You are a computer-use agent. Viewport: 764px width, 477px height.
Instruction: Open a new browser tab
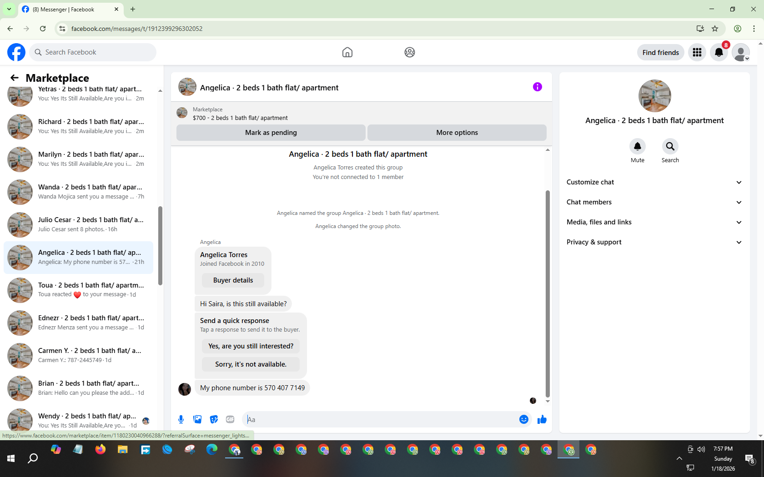[x=133, y=9]
